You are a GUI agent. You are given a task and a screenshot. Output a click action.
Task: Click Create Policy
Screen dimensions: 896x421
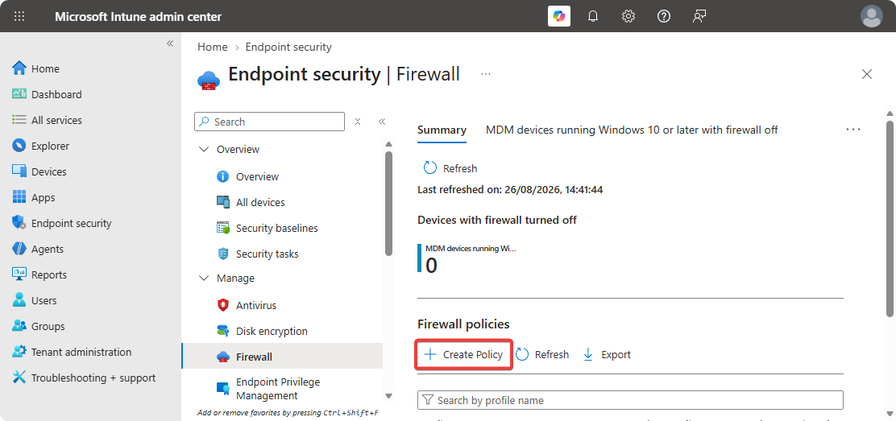tap(463, 355)
